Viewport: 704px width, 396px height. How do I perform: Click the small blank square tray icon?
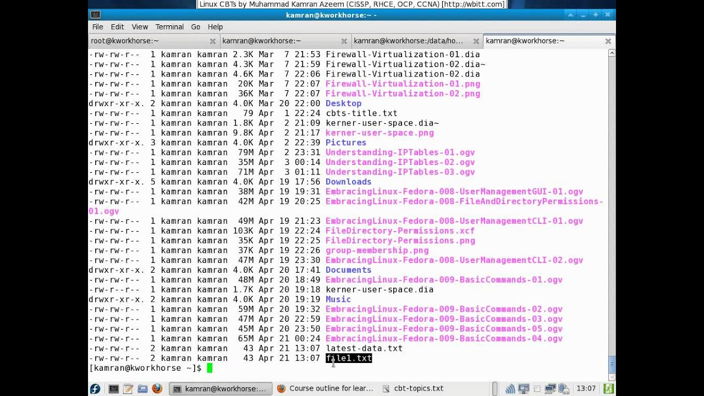coord(537,389)
